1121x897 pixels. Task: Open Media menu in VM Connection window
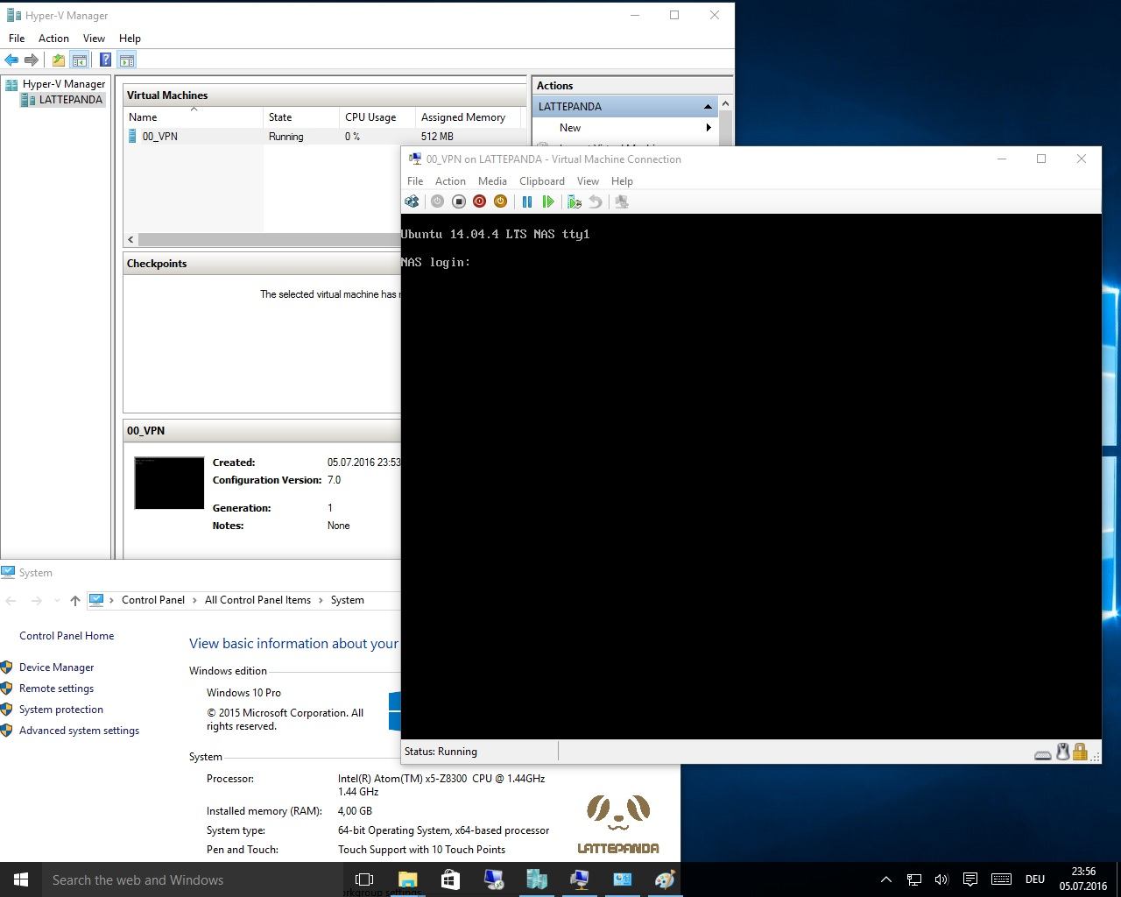492,181
